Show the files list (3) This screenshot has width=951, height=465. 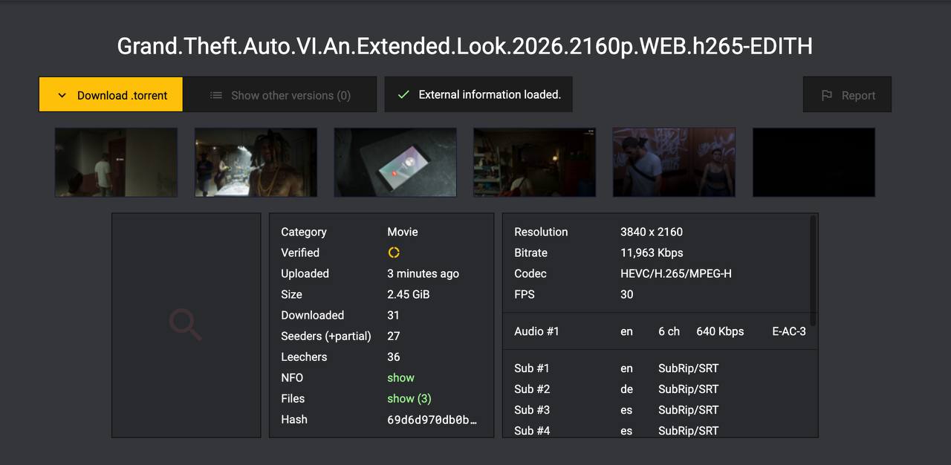tap(409, 398)
